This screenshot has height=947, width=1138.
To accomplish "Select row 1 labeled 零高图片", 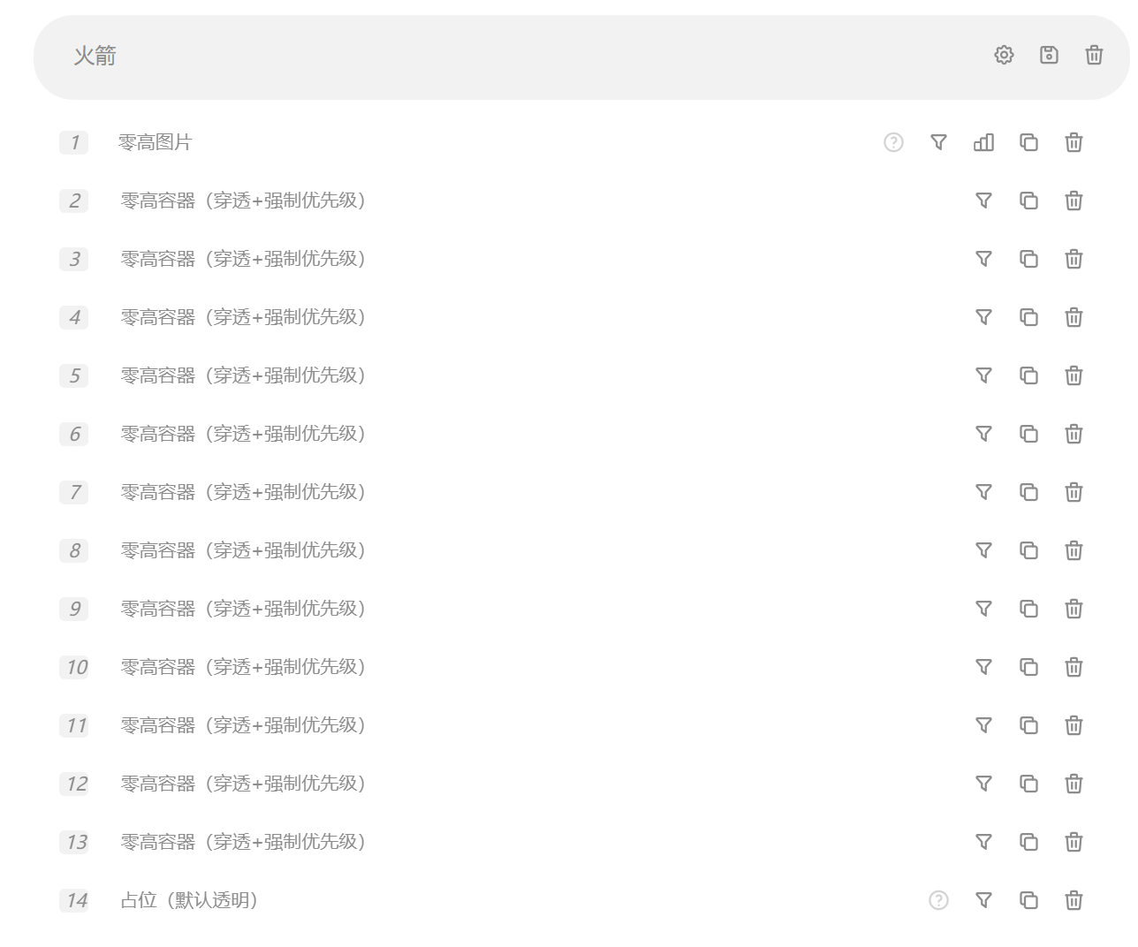I will [x=156, y=142].
